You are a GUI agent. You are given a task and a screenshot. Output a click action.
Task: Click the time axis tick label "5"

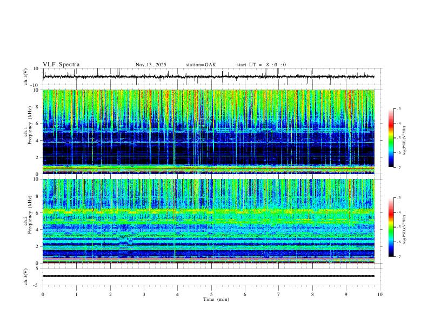[x=211, y=294]
